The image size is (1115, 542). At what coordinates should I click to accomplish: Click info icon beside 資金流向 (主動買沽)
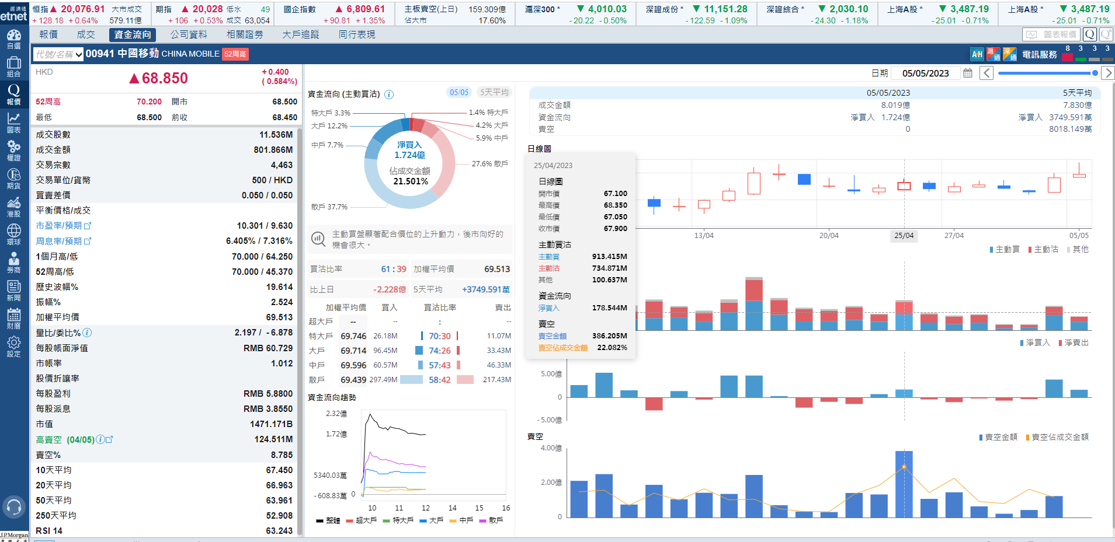click(x=389, y=95)
